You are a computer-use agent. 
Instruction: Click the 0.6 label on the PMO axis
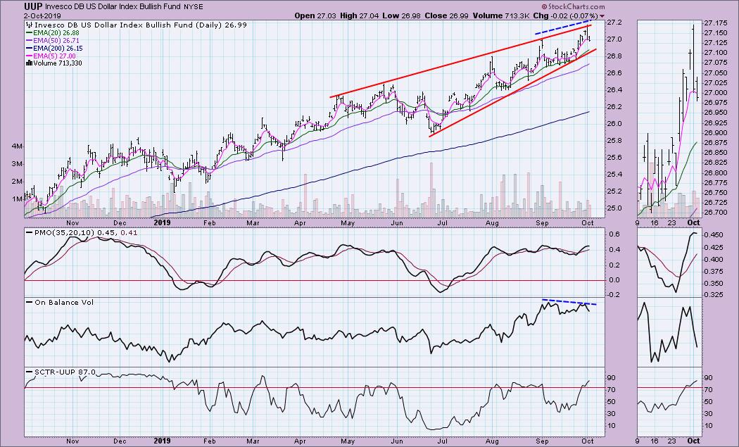[x=613, y=234]
